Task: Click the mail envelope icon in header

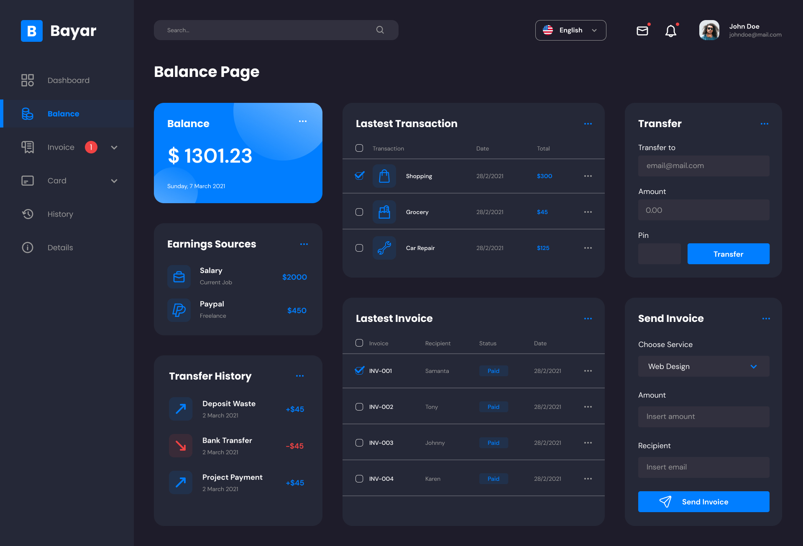Action: [642, 31]
